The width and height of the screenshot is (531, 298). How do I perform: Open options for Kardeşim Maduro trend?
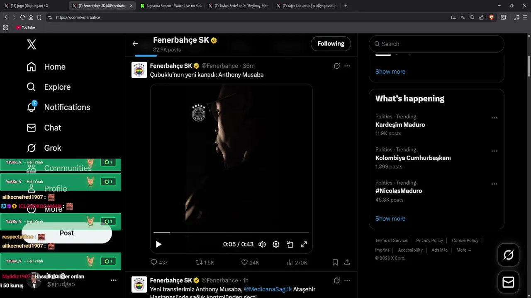(x=494, y=118)
